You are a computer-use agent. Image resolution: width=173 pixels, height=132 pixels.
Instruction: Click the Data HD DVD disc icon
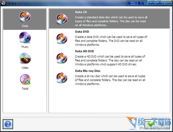(x=62, y=58)
